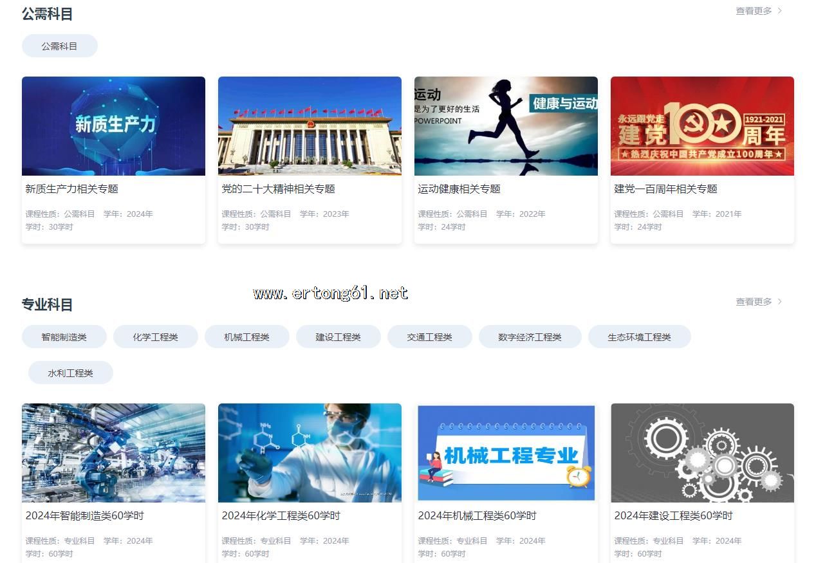
Task: Expand 查看更多 for 公需科目 section
Action: point(759,11)
